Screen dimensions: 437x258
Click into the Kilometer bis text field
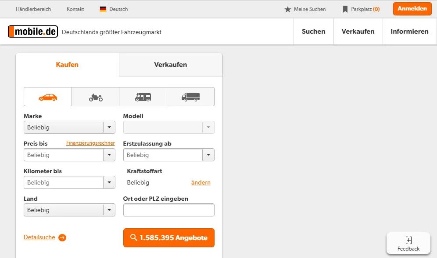(x=64, y=182)
